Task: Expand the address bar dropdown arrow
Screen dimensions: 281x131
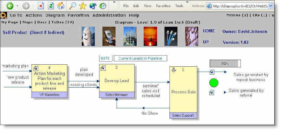Action: pyautogui.click(x=270, y=6)
